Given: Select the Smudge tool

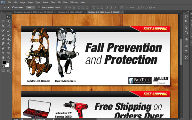Looking at the screenshot, I should pyautogui.click(x=3, y=44).
